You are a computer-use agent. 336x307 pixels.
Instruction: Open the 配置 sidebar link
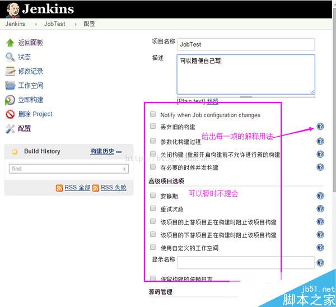click(24, 128)
